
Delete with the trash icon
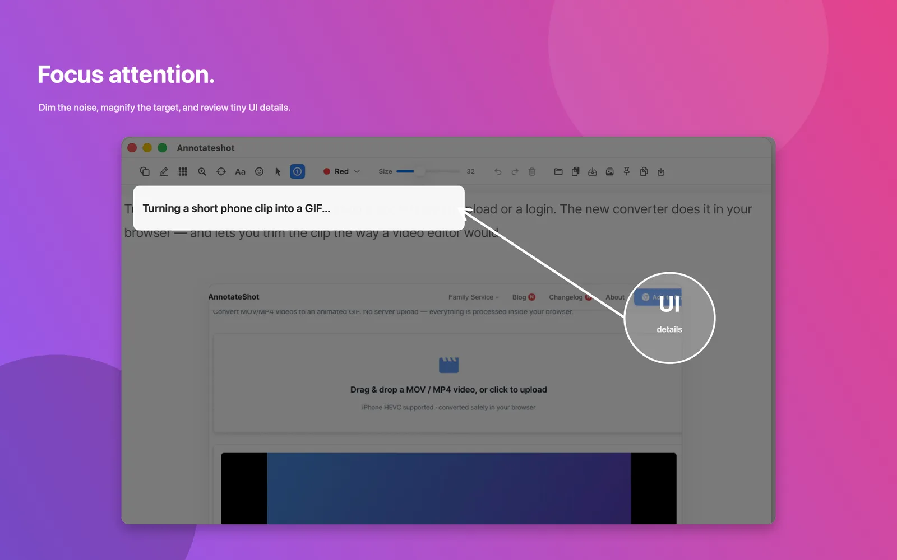click(532, 171)
